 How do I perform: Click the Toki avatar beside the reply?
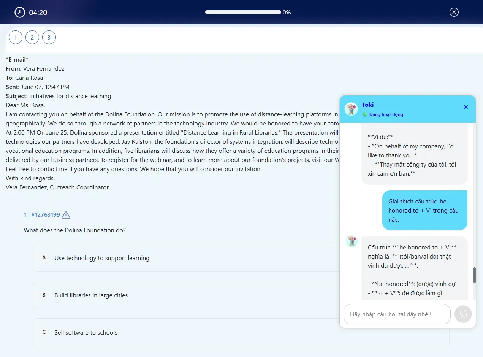click(x=352, y=241)
